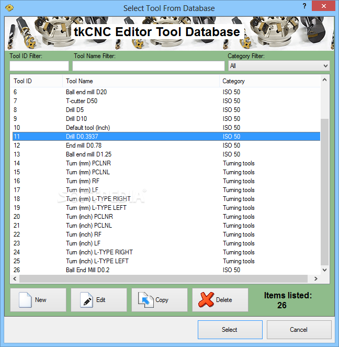The height and width of the screenshot is (347, 339).
Task: Click the horizontal scrollbar thumb
Action: (163, 278)
